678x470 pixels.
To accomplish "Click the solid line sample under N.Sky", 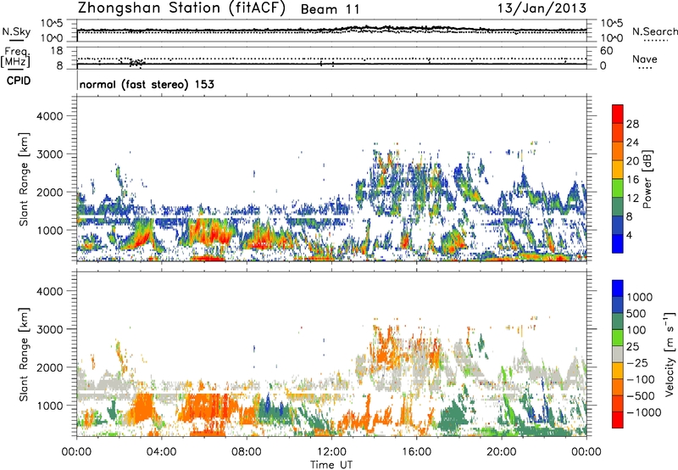I will [16, 40].
